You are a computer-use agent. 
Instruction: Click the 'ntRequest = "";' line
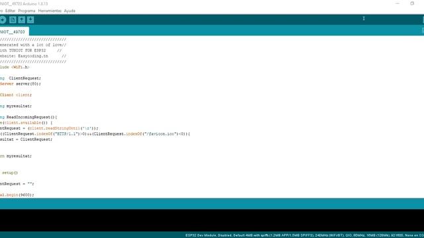(17, 184)
